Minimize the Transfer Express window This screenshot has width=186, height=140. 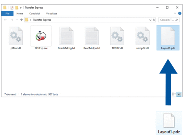[x=157, y=8]
